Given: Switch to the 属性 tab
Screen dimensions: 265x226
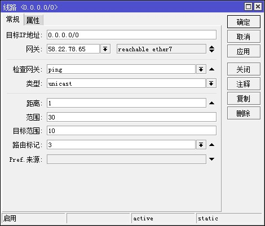Looking at the screenshot, I should pyautogui.click(x=33, y=20).
